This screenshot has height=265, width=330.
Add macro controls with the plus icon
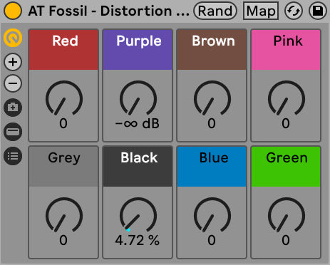pyautogui.click(x=13, y=62)
